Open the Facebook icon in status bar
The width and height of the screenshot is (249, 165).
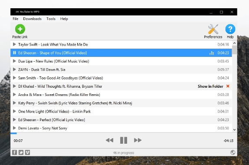point(14,152)
